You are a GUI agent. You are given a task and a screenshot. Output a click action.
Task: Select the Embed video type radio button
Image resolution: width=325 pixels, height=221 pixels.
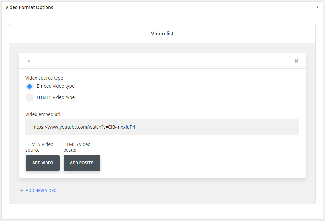tap(29, 86)
